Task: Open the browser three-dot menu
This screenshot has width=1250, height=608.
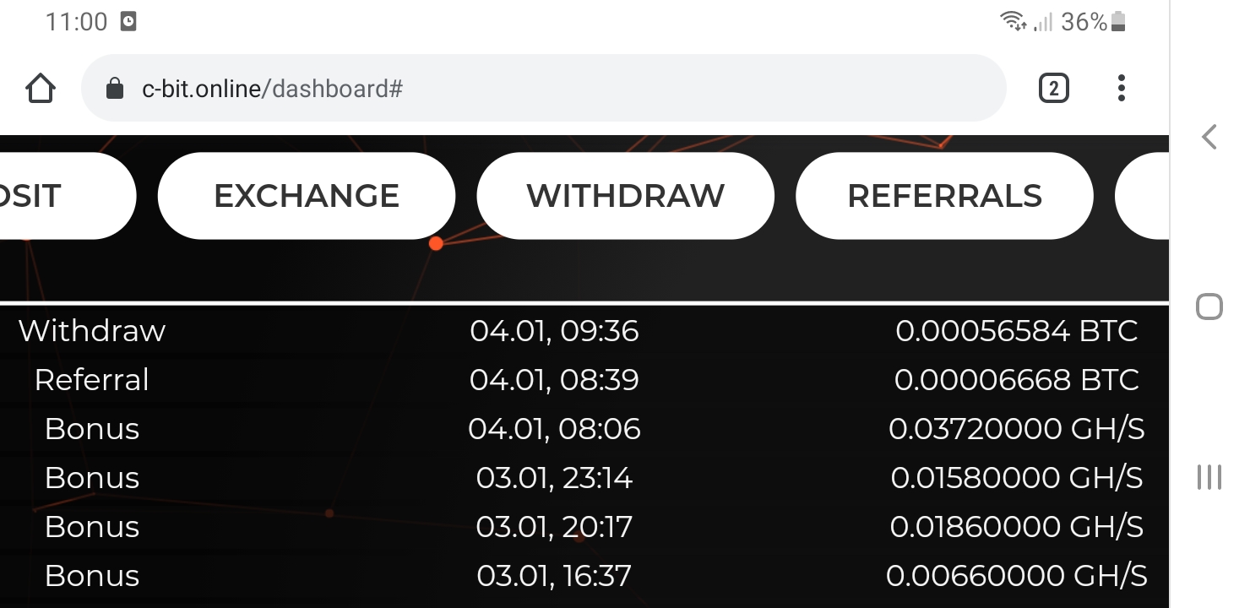Action: (x=1121, y=88)
